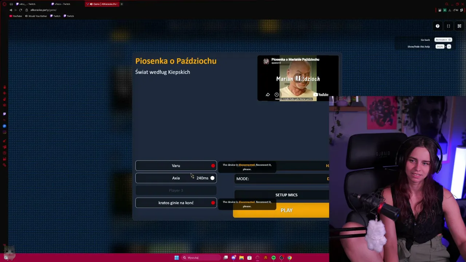
Task: Open the Would You Rather bookmark
Action: coord(36,16)
